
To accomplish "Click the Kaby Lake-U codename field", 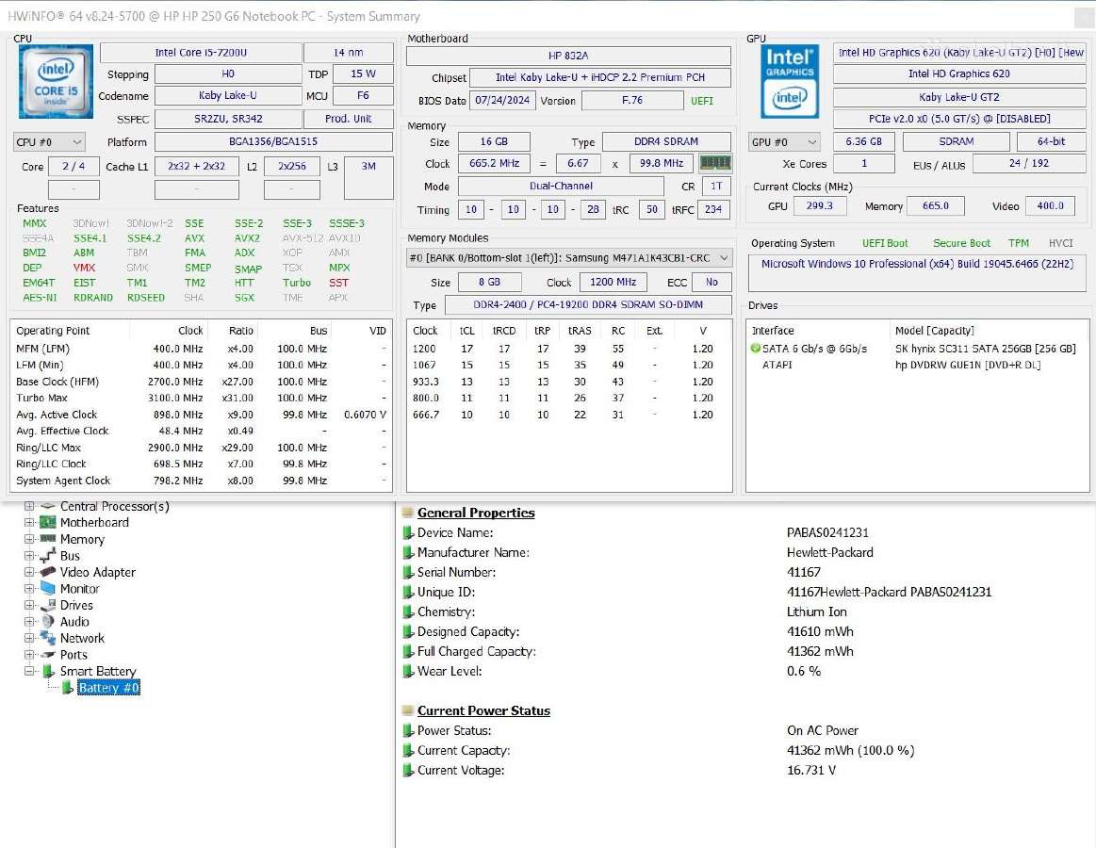I will tap(228, 96).
